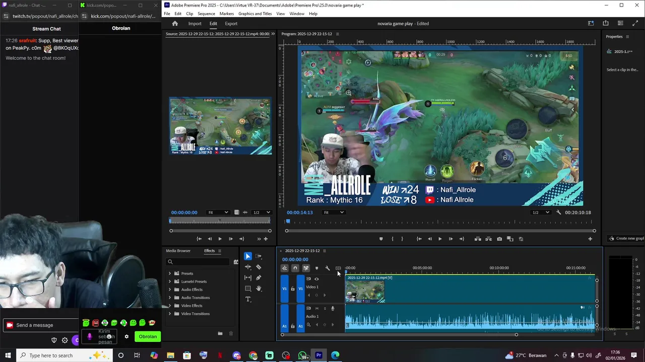Switch to Export workspace tab
The height and width of the screenshot is (362, 645).
click(x=231, y=24)
